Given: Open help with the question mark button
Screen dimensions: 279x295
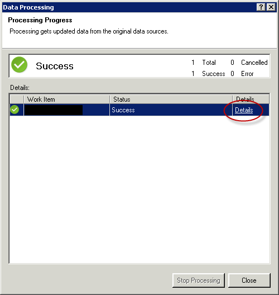Looking at the screenshot, I should [261, 7].
